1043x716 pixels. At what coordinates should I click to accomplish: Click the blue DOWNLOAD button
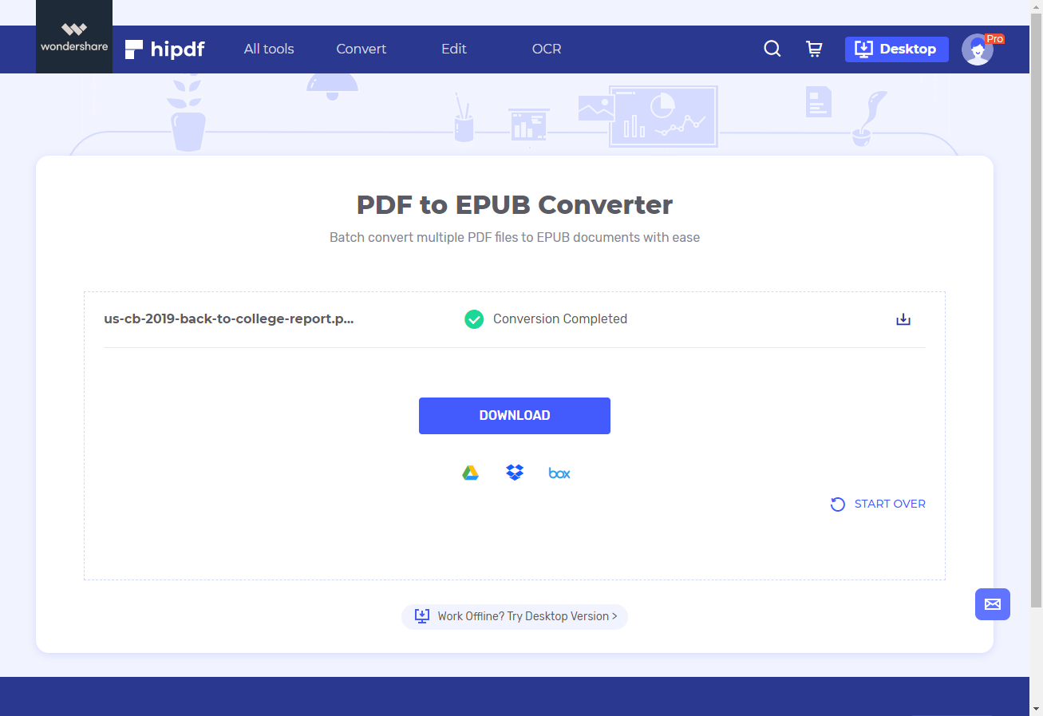[x=515, y=416]
